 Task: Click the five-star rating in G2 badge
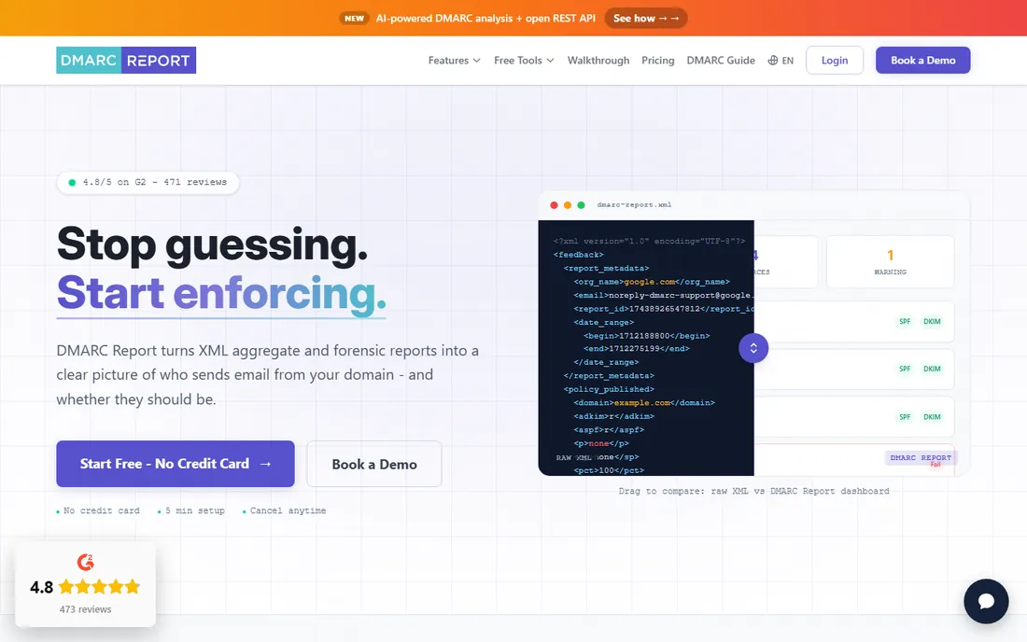(100, 586)
